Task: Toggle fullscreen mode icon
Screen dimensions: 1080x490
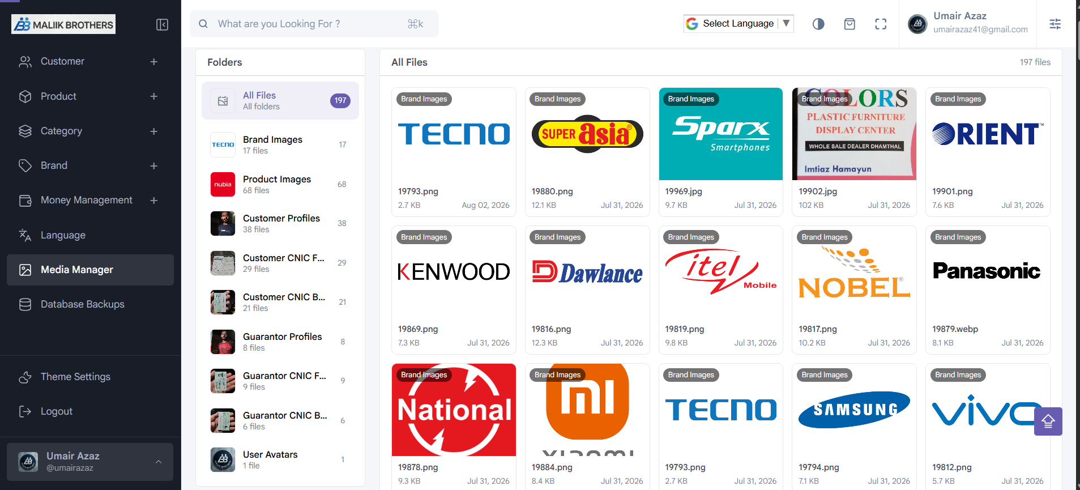Action: 881,24
